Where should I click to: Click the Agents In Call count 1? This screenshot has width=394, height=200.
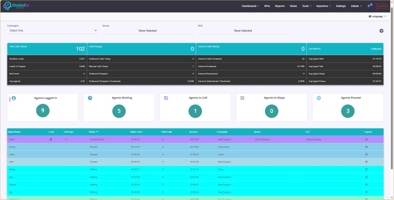point(195,111)
